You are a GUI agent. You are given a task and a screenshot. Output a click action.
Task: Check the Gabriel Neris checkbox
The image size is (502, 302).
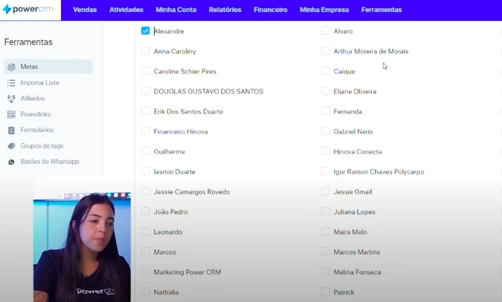pyautogui.click(x=325, y=131)
